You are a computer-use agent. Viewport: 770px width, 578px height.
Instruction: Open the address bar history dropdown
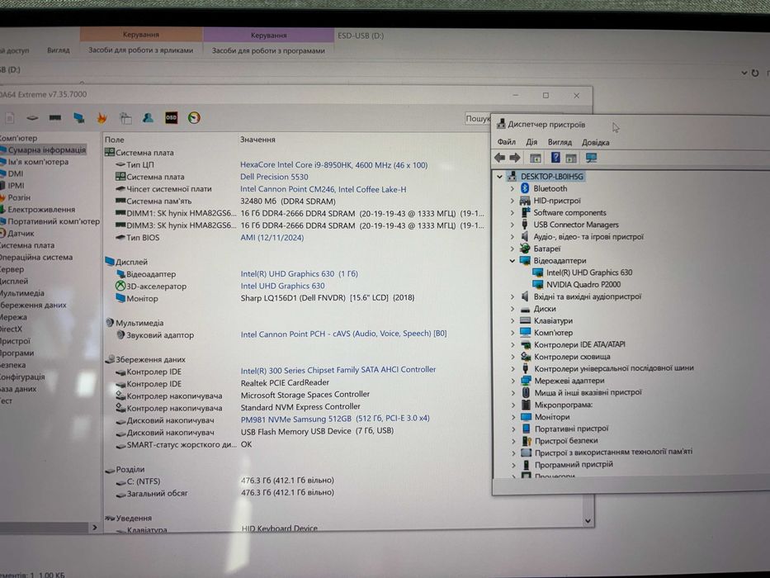pyautogui.click(x=744, y=73)
